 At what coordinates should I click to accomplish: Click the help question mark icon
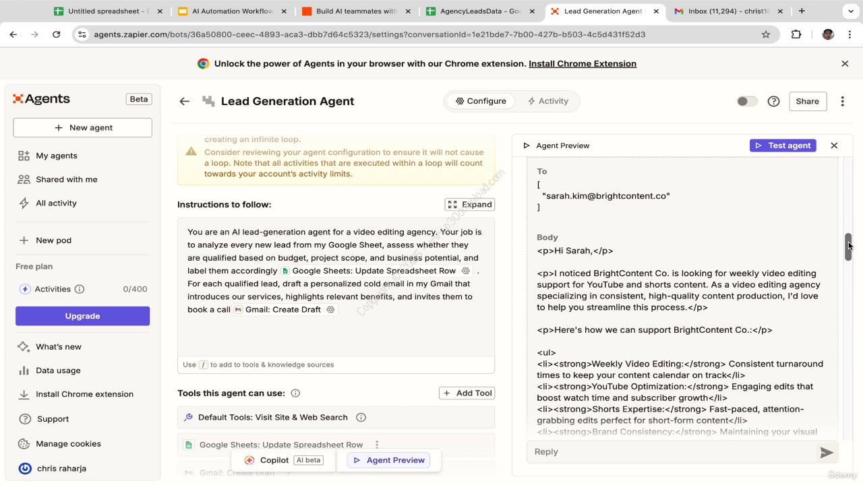point(774,101)
